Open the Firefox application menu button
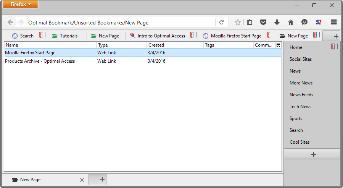 pyautogui.click(x=20, y=5)
